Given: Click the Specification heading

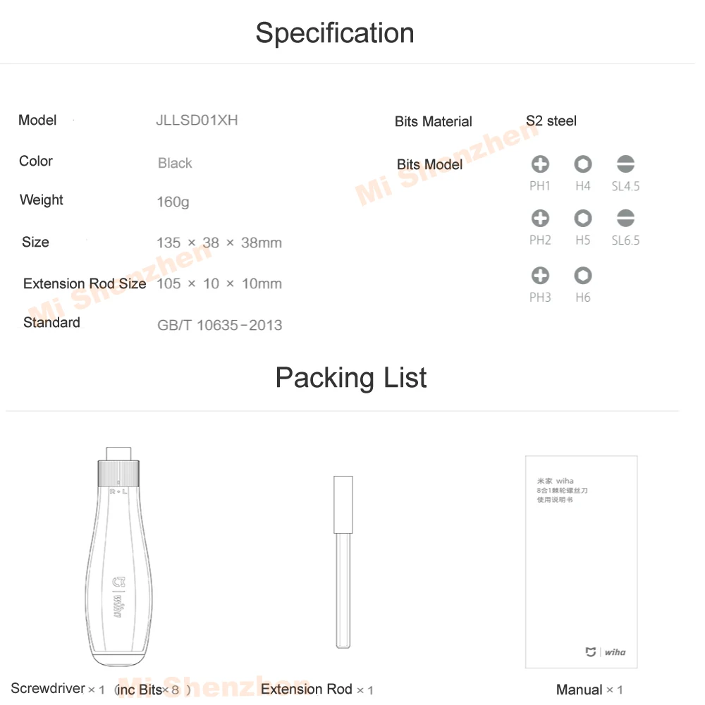Looking at the screenshot, I should pyautogui.click(x=335, y=33).
